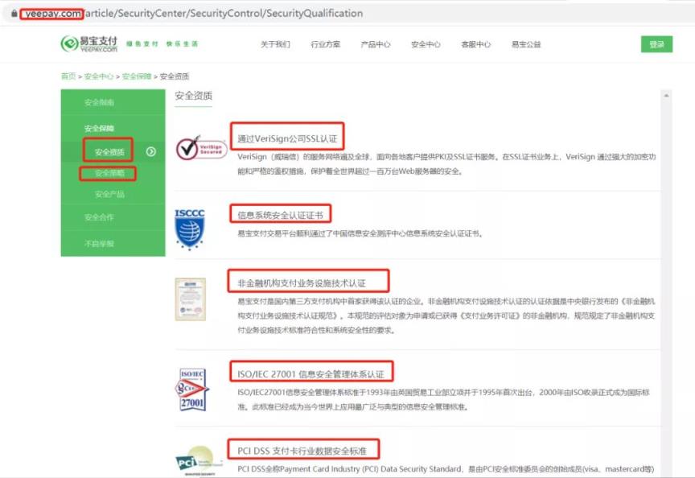The height and width of the screenshot is (478, 695).
Task: Click the VeriSign description paragraph
Action: tap(446, 164)
